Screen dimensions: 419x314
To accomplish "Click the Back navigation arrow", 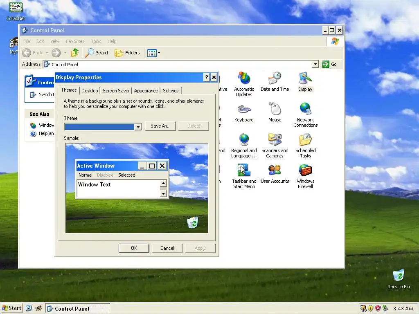I will [x=27, y=53].
